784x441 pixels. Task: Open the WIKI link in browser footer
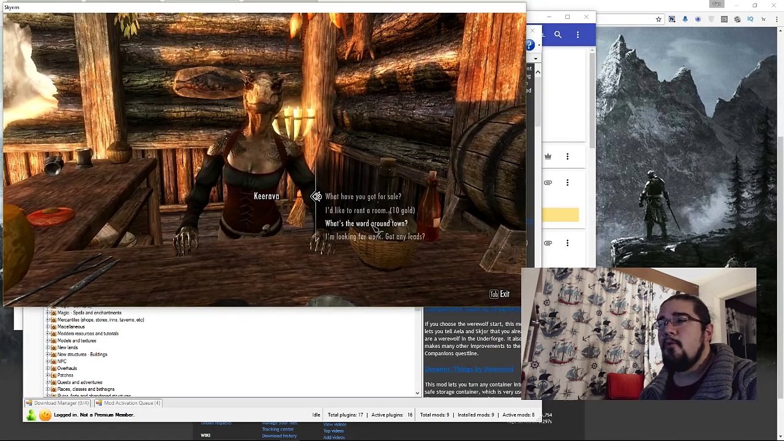click(x=205, y=435)
